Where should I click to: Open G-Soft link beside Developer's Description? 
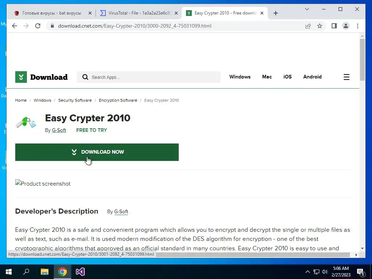[x=121, y=211]
